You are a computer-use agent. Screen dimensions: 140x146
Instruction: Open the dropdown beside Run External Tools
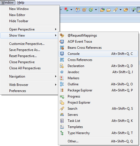[x=72, y=10]
